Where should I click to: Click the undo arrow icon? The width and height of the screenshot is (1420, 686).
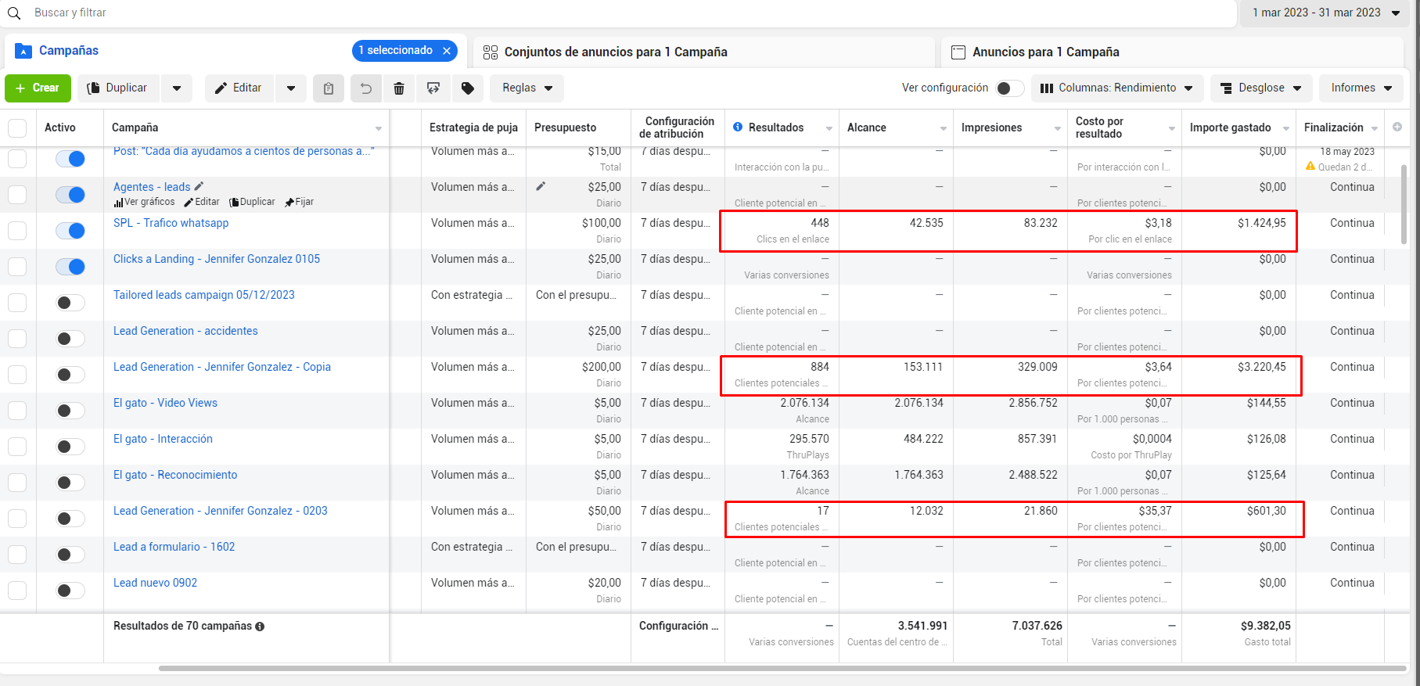tap(365, 88)
